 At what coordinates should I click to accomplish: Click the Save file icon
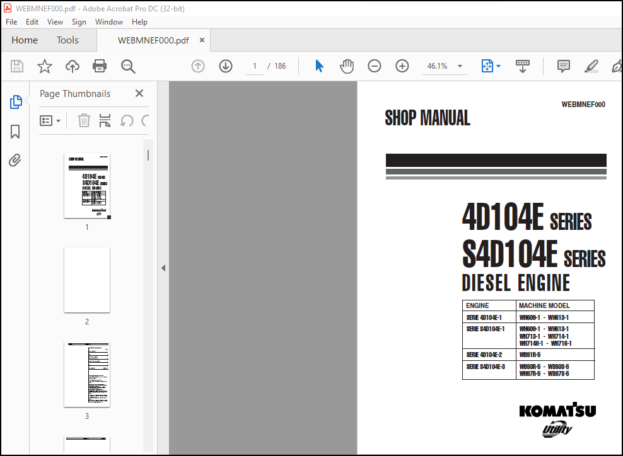(16, 66)
